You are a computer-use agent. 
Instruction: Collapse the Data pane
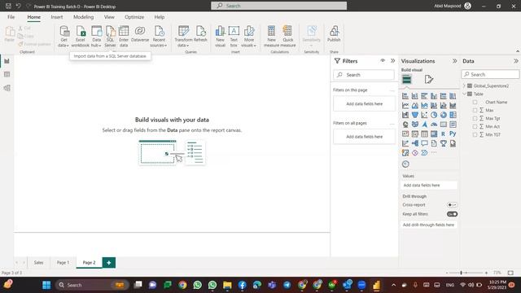[x=515, y=61]
